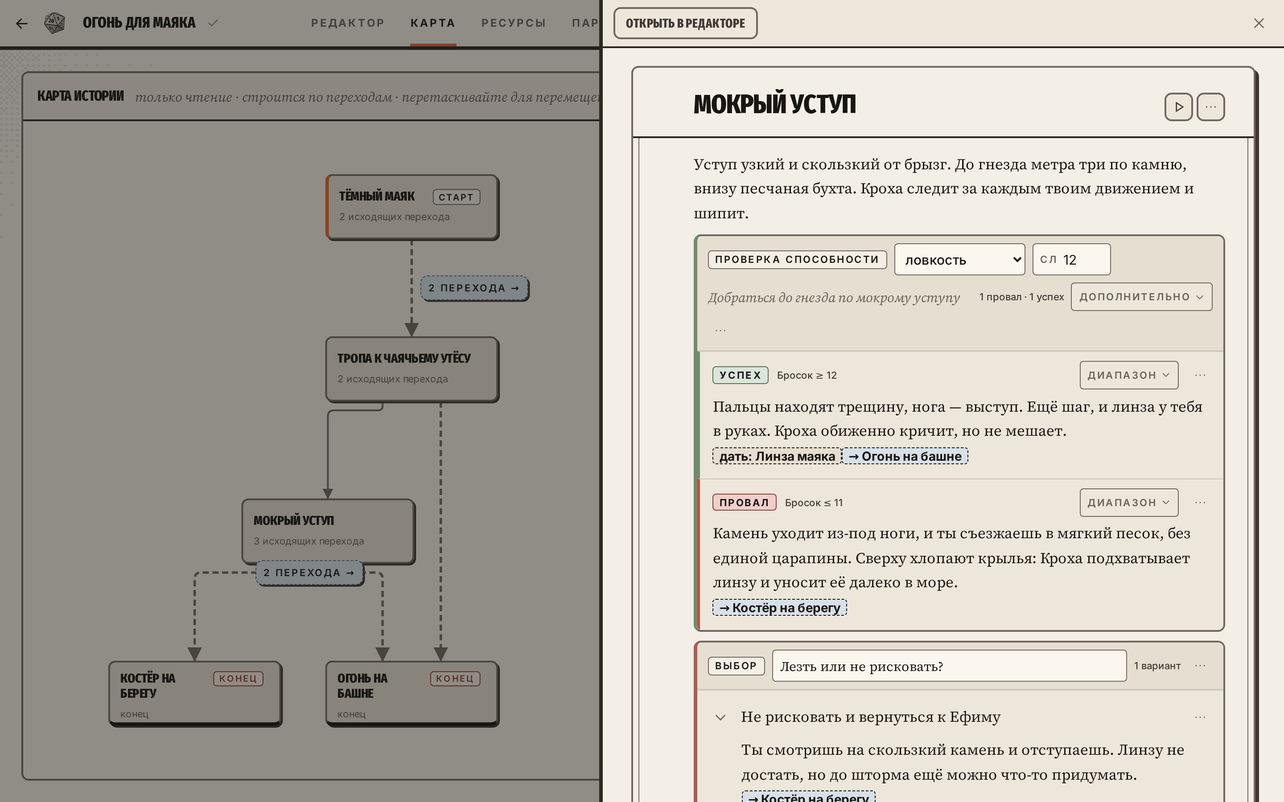Screen dimensions: 1284x802
Task: Click the story title 'Огонь для маяка'
Action: tap(139, 23)
